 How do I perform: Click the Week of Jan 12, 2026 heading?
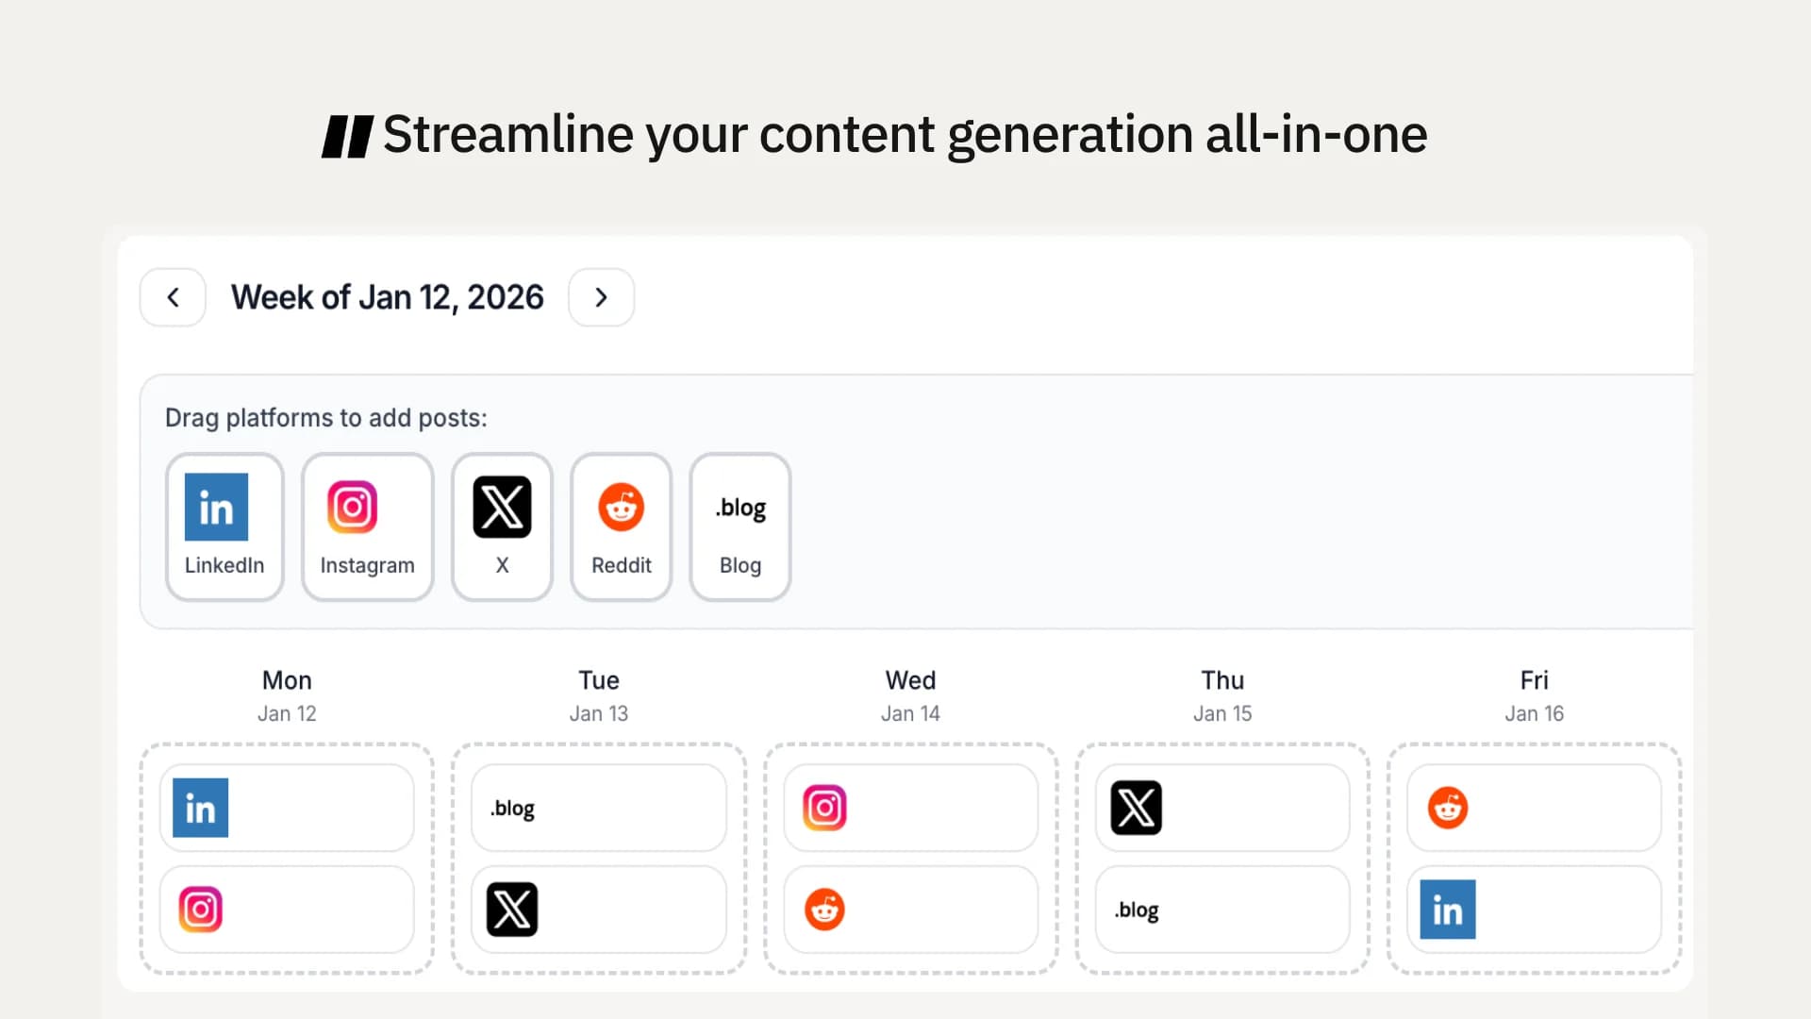click(x=387, y=296)
